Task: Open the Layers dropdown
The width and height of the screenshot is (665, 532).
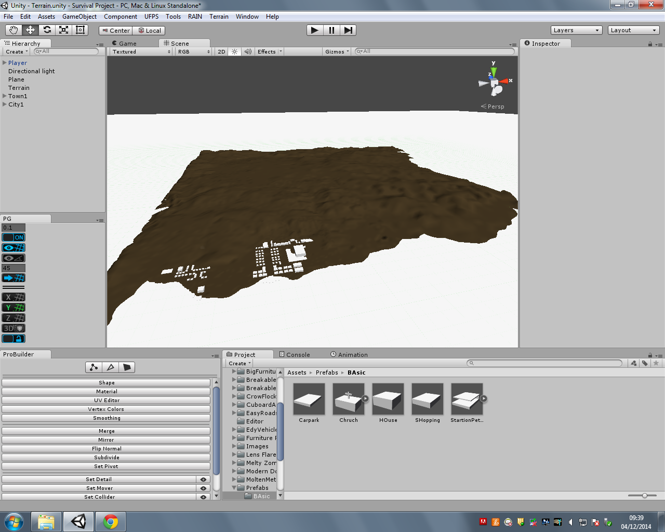Action: tap(576, 30)
